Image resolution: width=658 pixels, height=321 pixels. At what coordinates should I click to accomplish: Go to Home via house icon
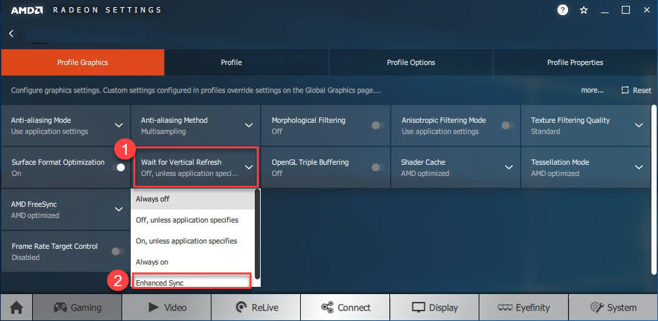16,307
